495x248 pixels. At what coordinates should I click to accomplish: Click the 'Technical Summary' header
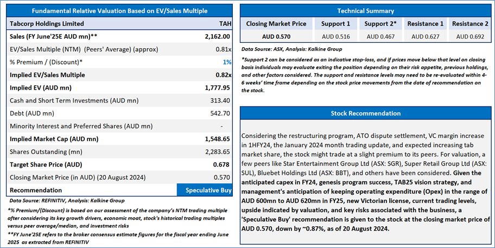[x=366, y=11]
